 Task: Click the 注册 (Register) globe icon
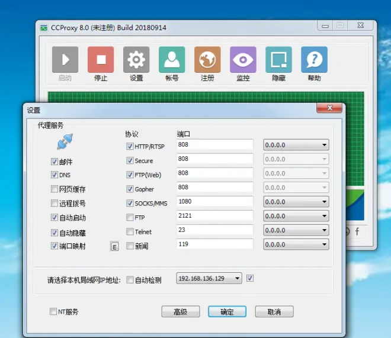coord(207,60)
